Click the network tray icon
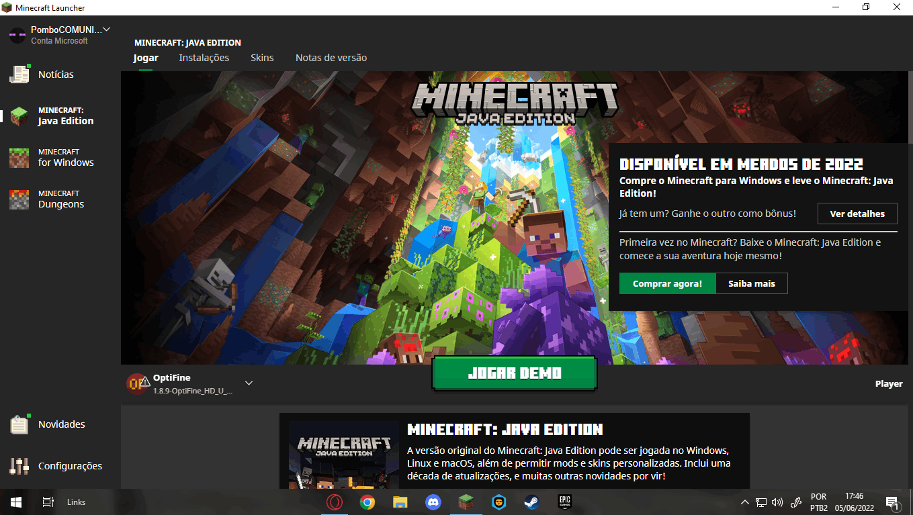The width and height of the screenshot is (913, 515). point(761,502)
